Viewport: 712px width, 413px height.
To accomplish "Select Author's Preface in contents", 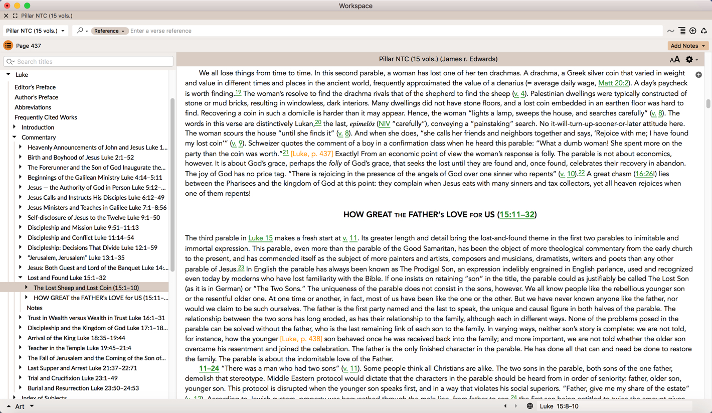I will [36, 97].
